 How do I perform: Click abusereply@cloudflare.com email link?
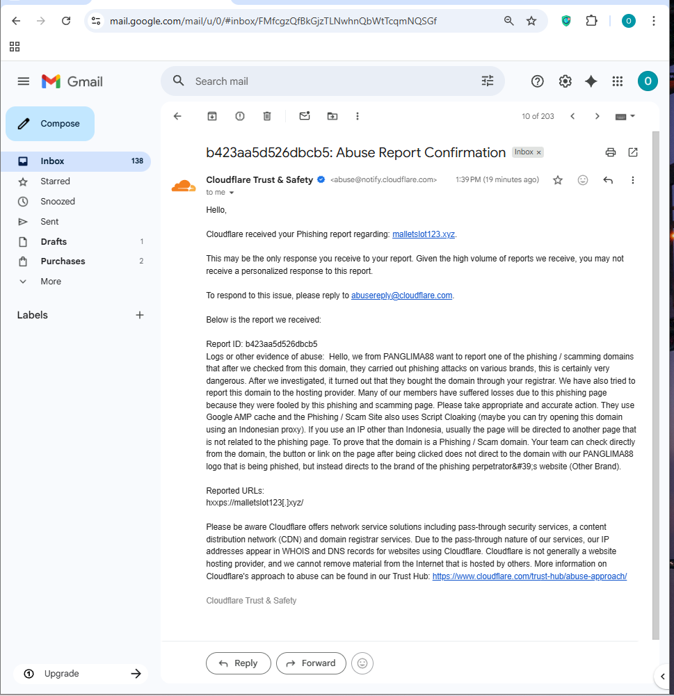402,296
